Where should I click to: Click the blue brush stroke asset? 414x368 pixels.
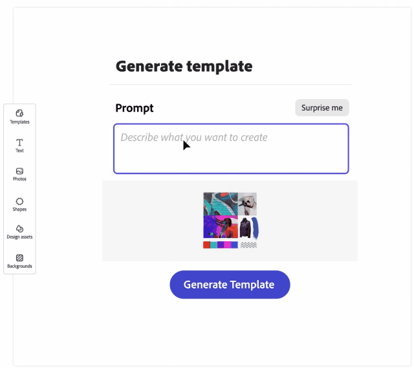255,228
